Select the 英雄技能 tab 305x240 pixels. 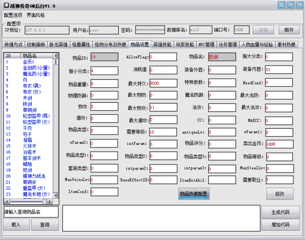(162, 44)
